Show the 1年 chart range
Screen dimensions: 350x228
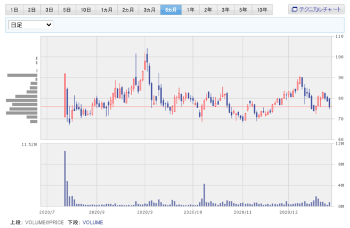pos(191,10)
